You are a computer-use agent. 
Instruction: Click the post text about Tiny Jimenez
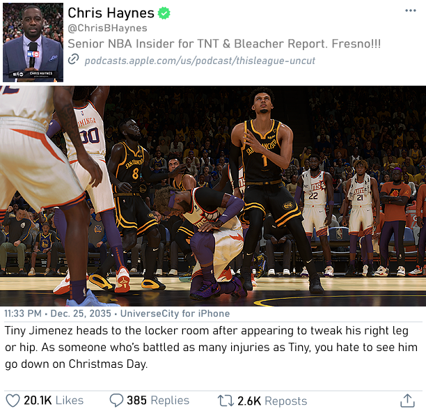point(211,347)
